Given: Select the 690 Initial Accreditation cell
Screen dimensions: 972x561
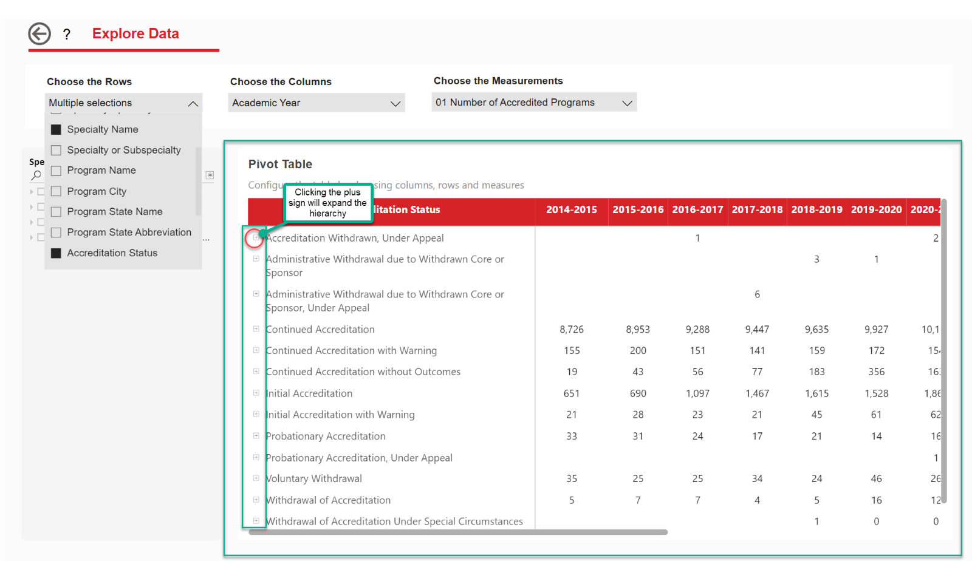Looking at the screenshot, I should tap(638, 393).
